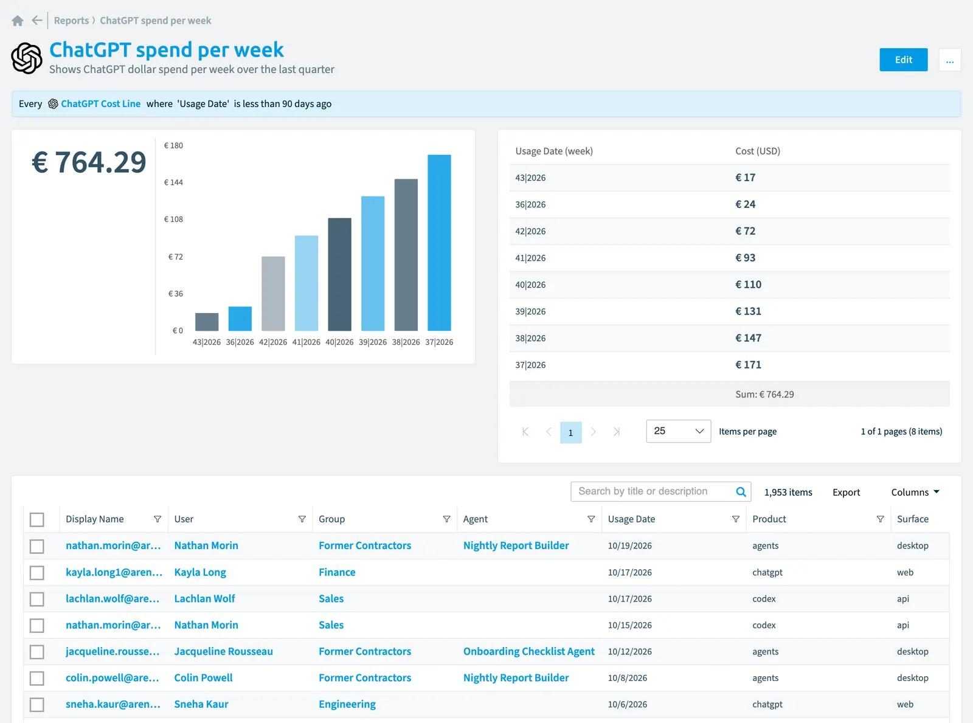The image size is (973, 723).
Task: Go to the home icon
Action: tap(18, 21)
